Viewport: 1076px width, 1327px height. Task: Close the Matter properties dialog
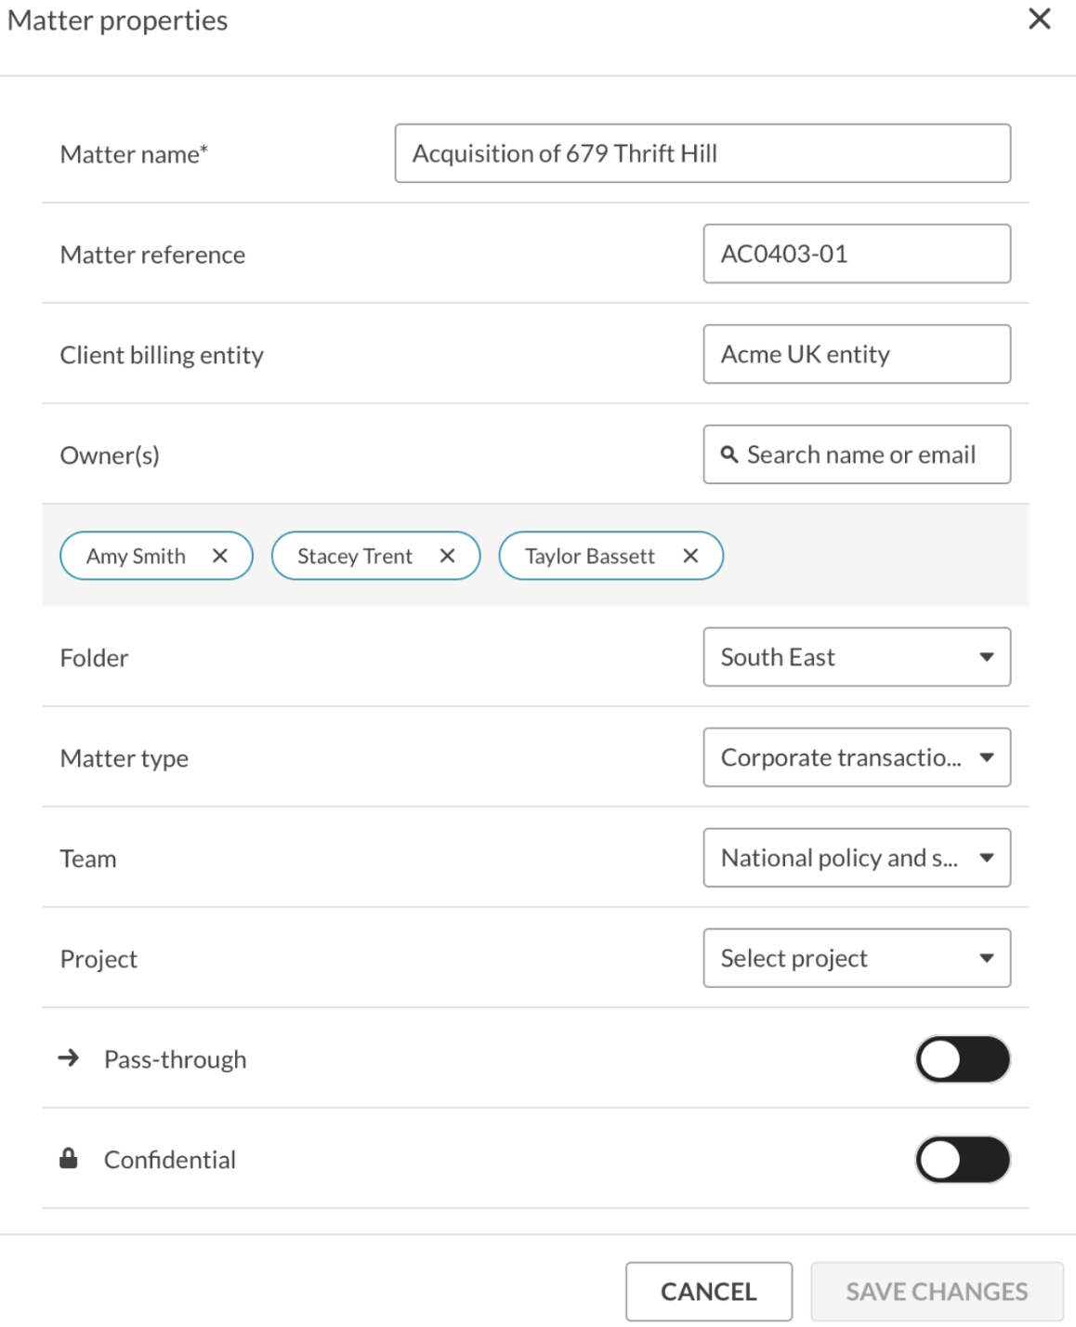point(1039,19)
